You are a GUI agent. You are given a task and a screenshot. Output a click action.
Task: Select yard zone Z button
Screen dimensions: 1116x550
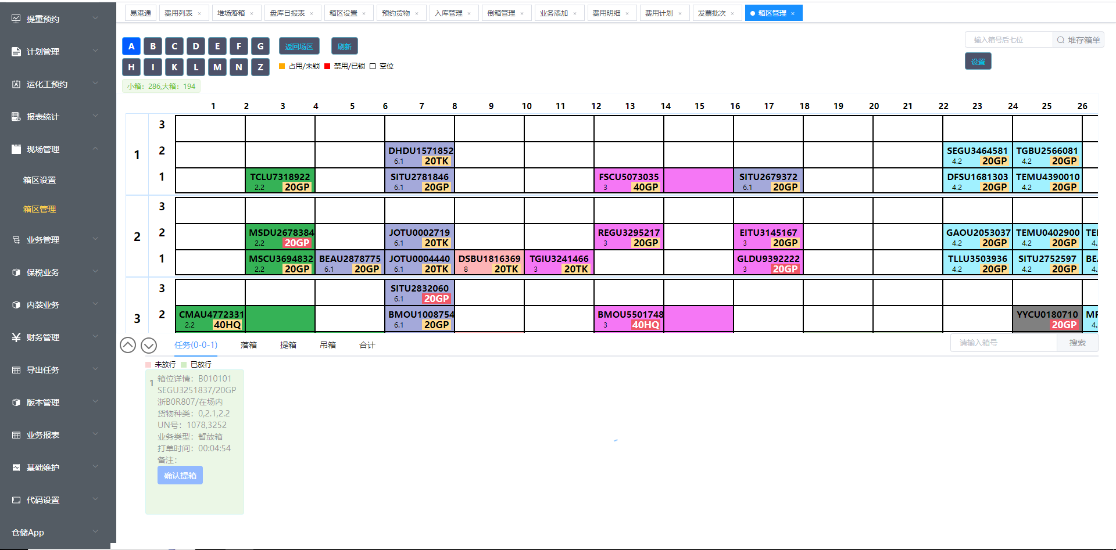click(x=260, y=67)
